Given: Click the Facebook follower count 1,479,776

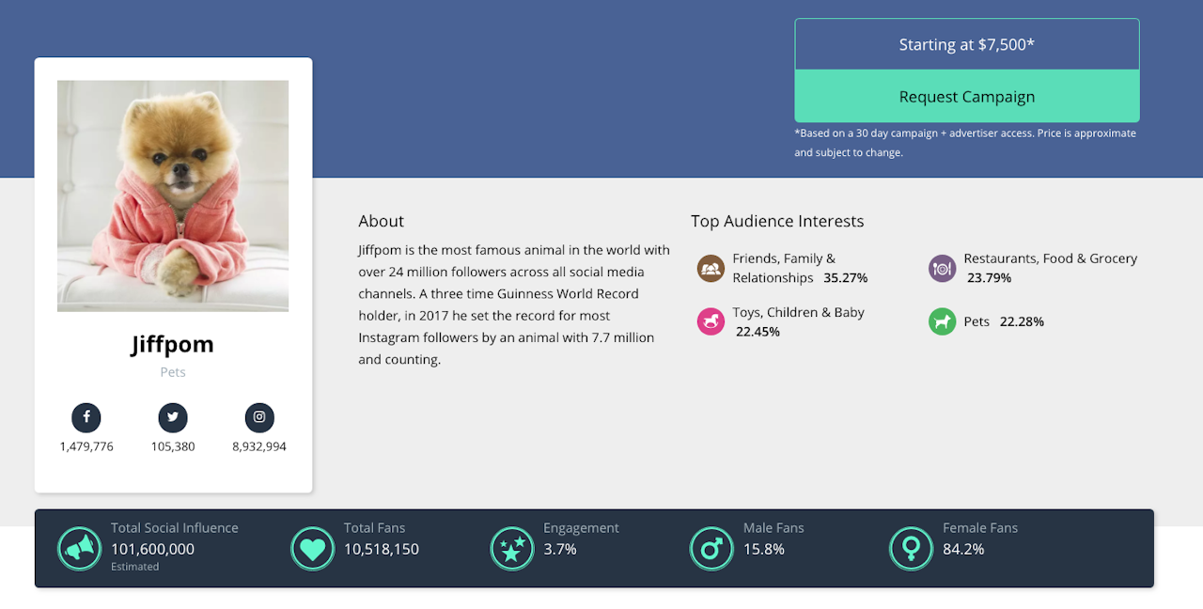Looking at the screenshot, I should 86,446.
